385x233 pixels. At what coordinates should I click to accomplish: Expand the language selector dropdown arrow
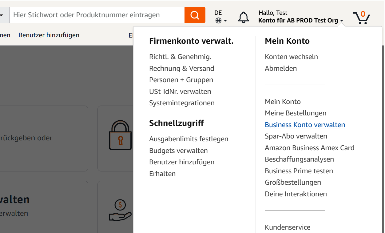pyautogui.click(x=225, y=21)
